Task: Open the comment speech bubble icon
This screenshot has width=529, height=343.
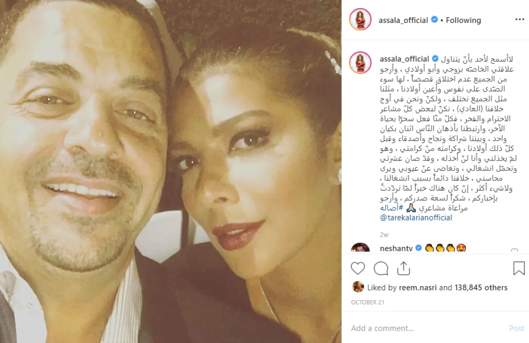Action: 381,268
